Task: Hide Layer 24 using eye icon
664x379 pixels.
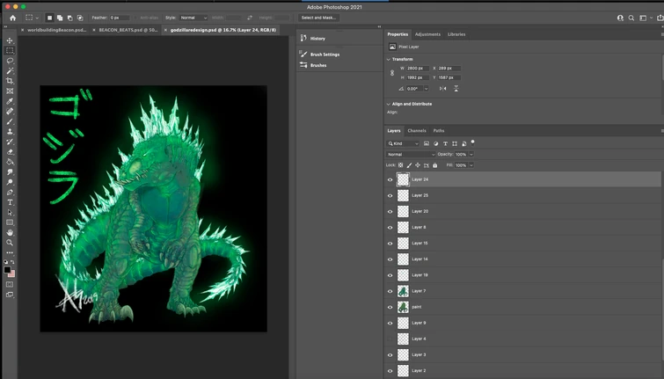Action: [x=390, y=179]
